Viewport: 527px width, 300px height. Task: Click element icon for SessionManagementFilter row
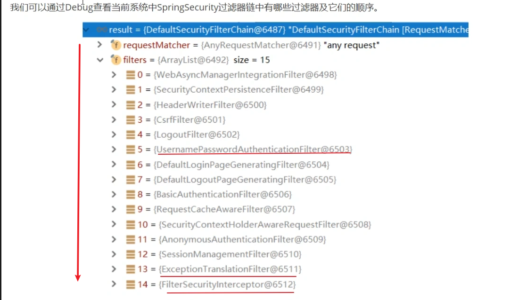pyautogui.click(x=131, y=254)
